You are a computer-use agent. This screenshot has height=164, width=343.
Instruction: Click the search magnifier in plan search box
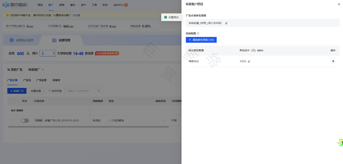[99, 91]
